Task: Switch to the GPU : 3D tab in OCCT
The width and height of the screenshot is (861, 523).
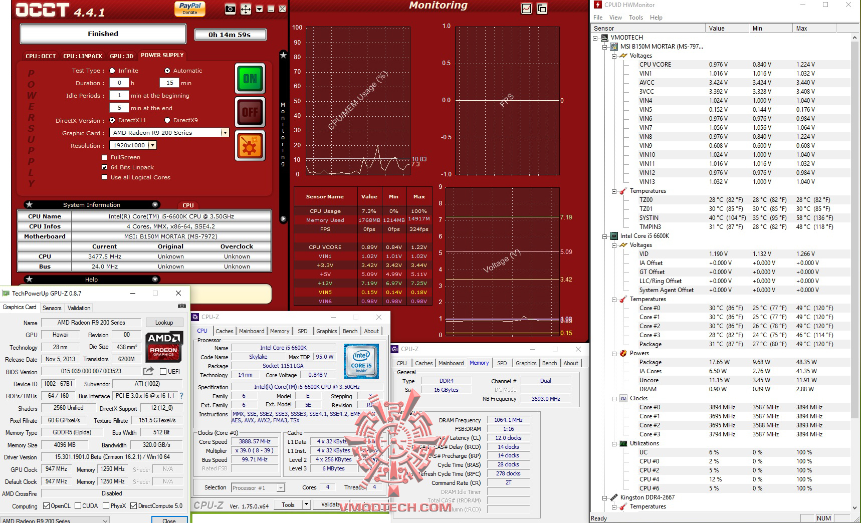Action: click(122, 56)
